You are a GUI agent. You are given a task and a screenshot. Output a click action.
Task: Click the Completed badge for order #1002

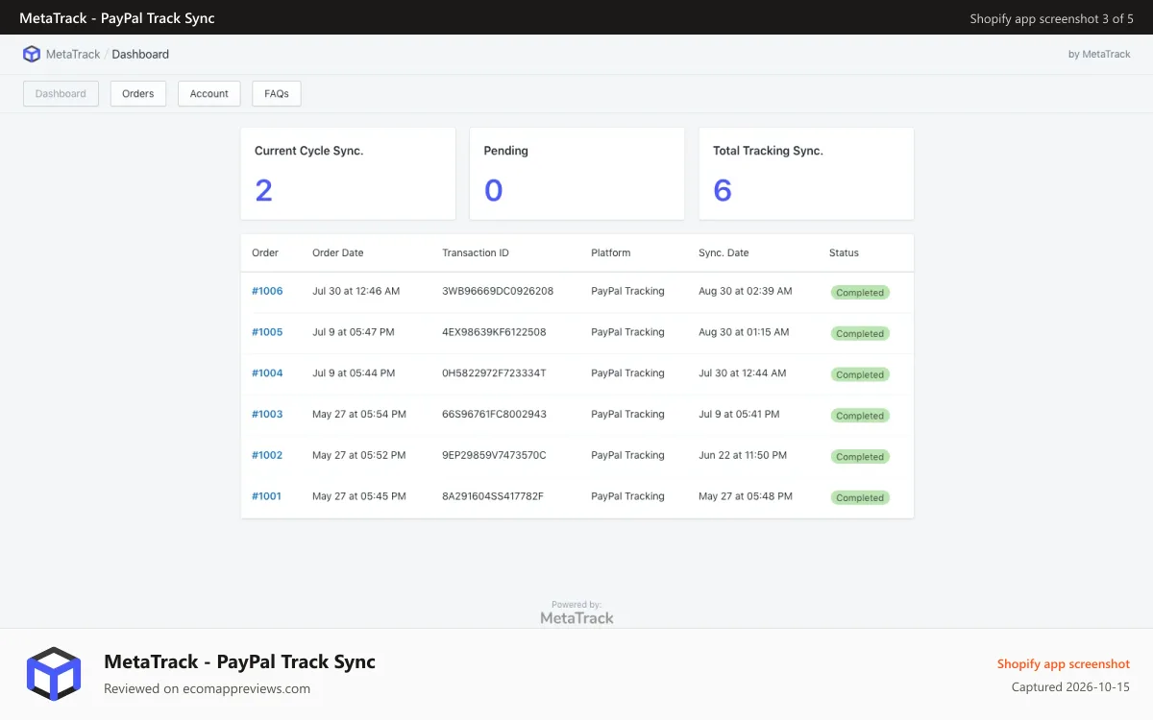click(860, 457)
